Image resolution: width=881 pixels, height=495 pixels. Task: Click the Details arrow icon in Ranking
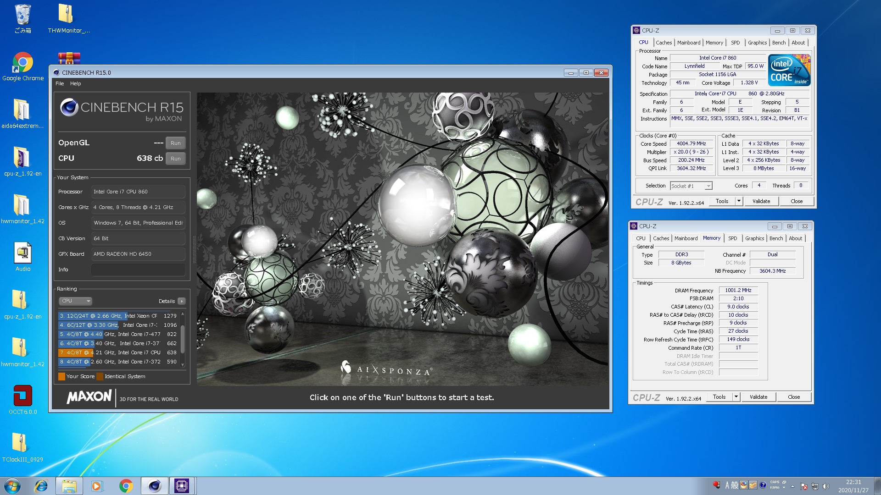(182, 301)
